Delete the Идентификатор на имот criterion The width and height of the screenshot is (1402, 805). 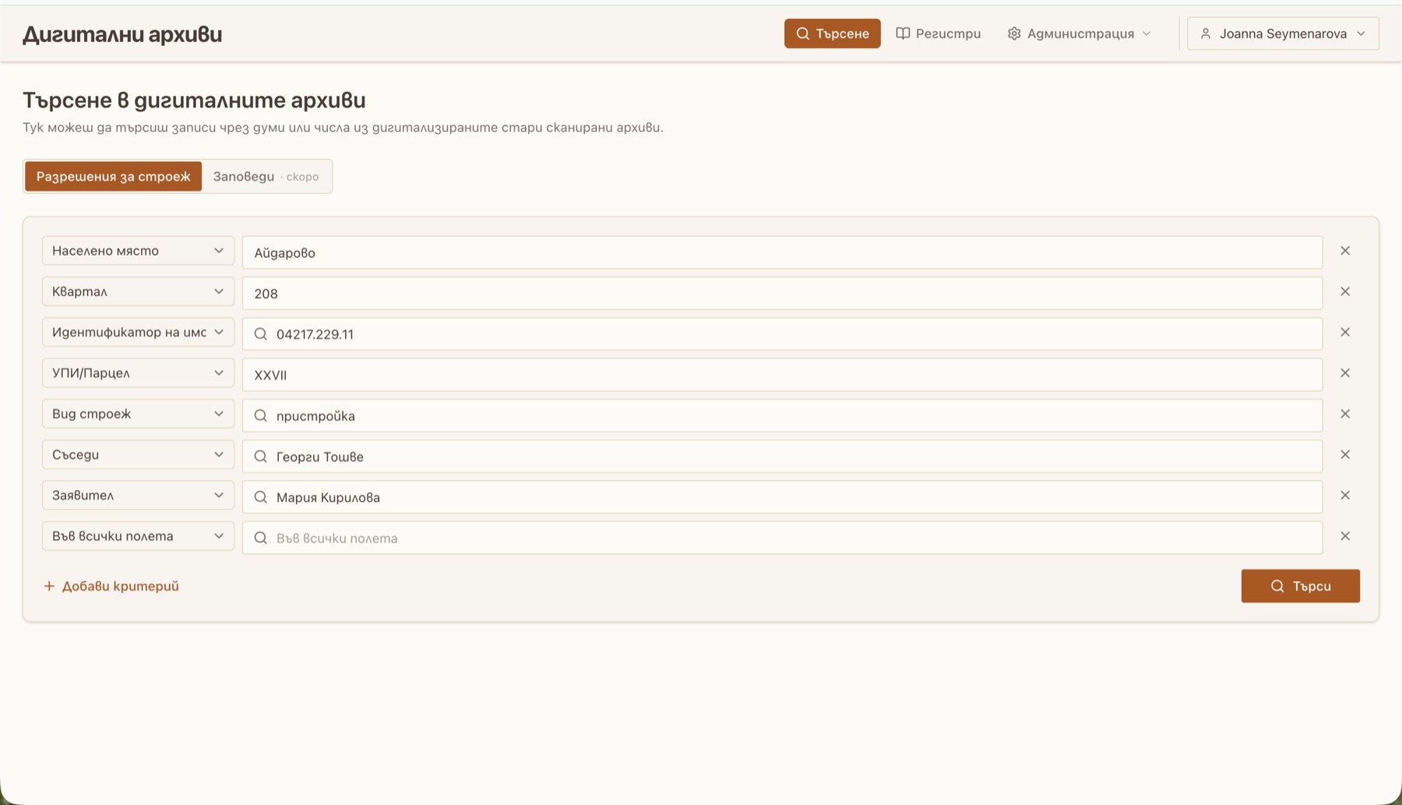tap(1345, 332)
